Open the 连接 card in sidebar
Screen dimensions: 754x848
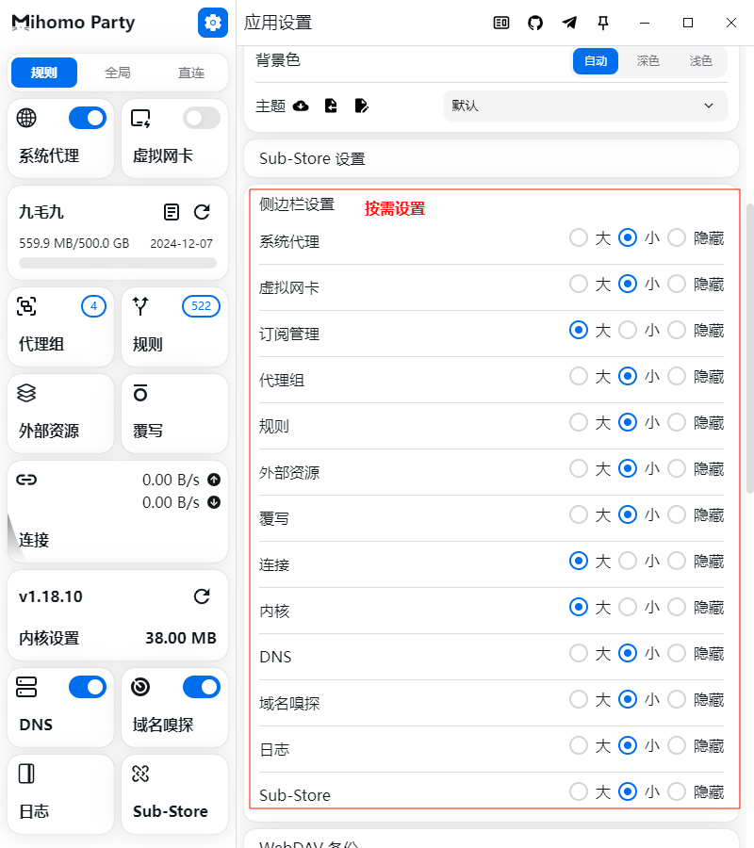118,511
